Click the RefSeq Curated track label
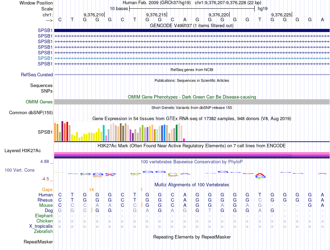The height and width of the screenshot is (250, 330). (x=37, y=75)
